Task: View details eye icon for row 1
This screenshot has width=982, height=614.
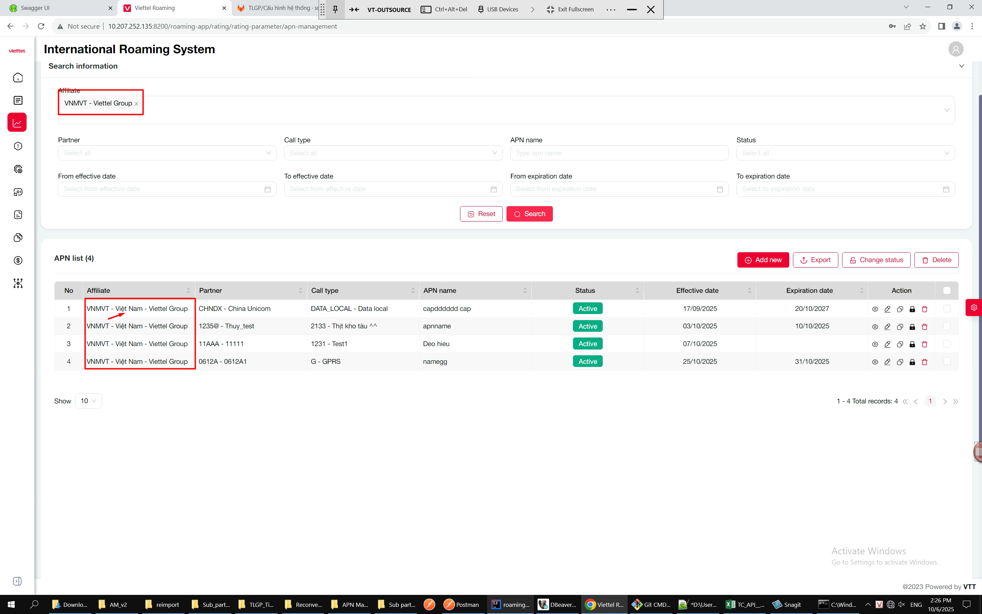Action: coord(875,309)
